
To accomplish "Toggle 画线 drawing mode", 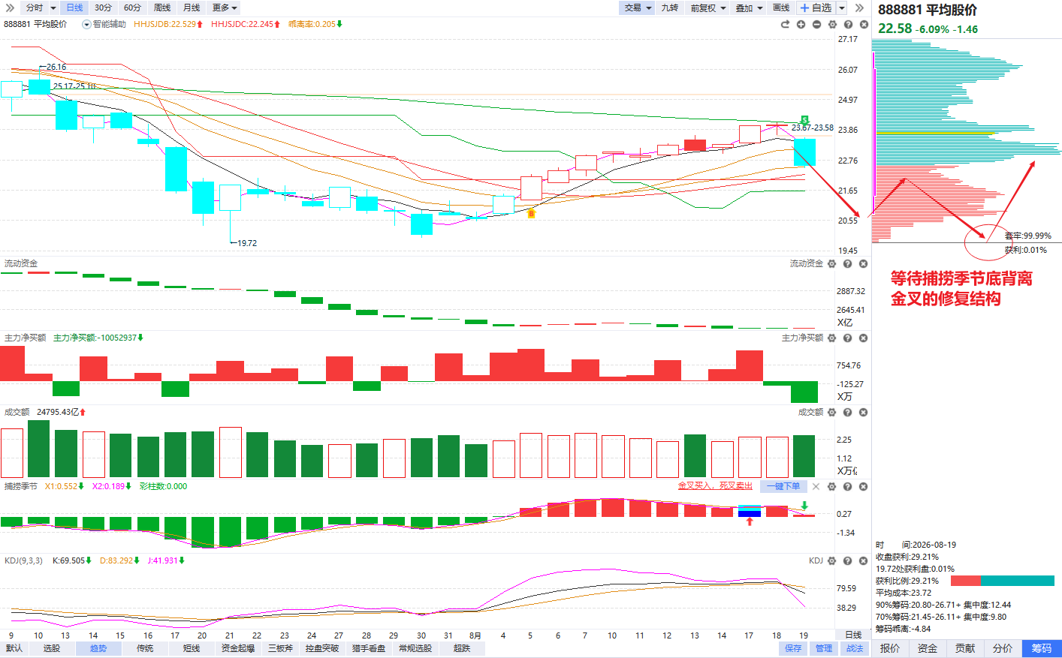I will click(781, 8).
